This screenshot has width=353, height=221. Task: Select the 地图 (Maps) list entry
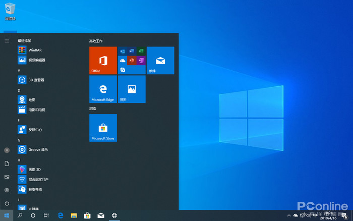tap(32, 100)
